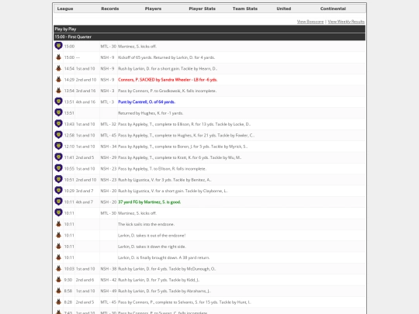Click MTL logo on 10:11 kickoff row
This screenshot has width=419, height=314.
tap(58, 212)
